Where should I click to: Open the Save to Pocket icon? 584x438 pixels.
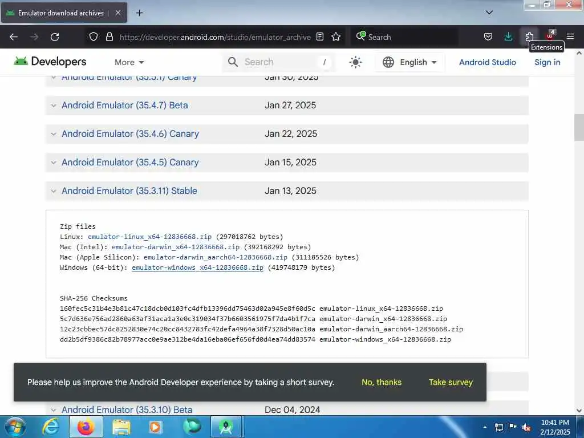[x=488, y=37]
